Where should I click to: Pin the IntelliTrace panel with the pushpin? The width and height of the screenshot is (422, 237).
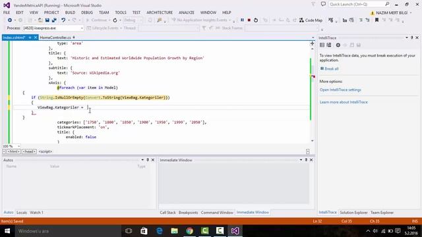pyautogui.click(x=411, y=38)
